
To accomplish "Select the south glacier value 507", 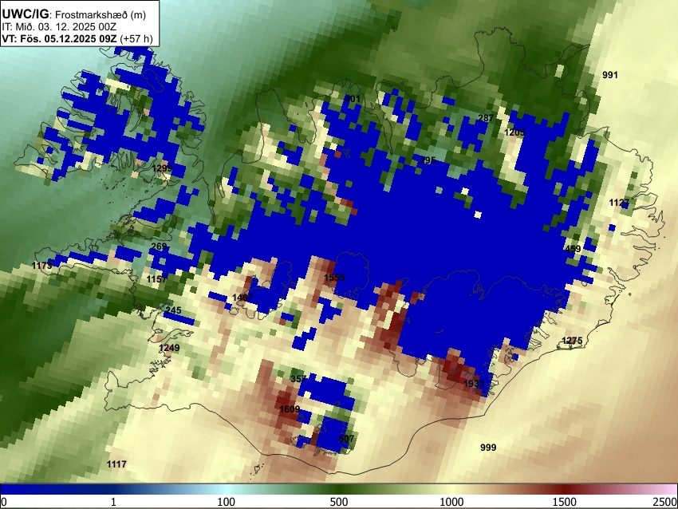I will [346, 439].
